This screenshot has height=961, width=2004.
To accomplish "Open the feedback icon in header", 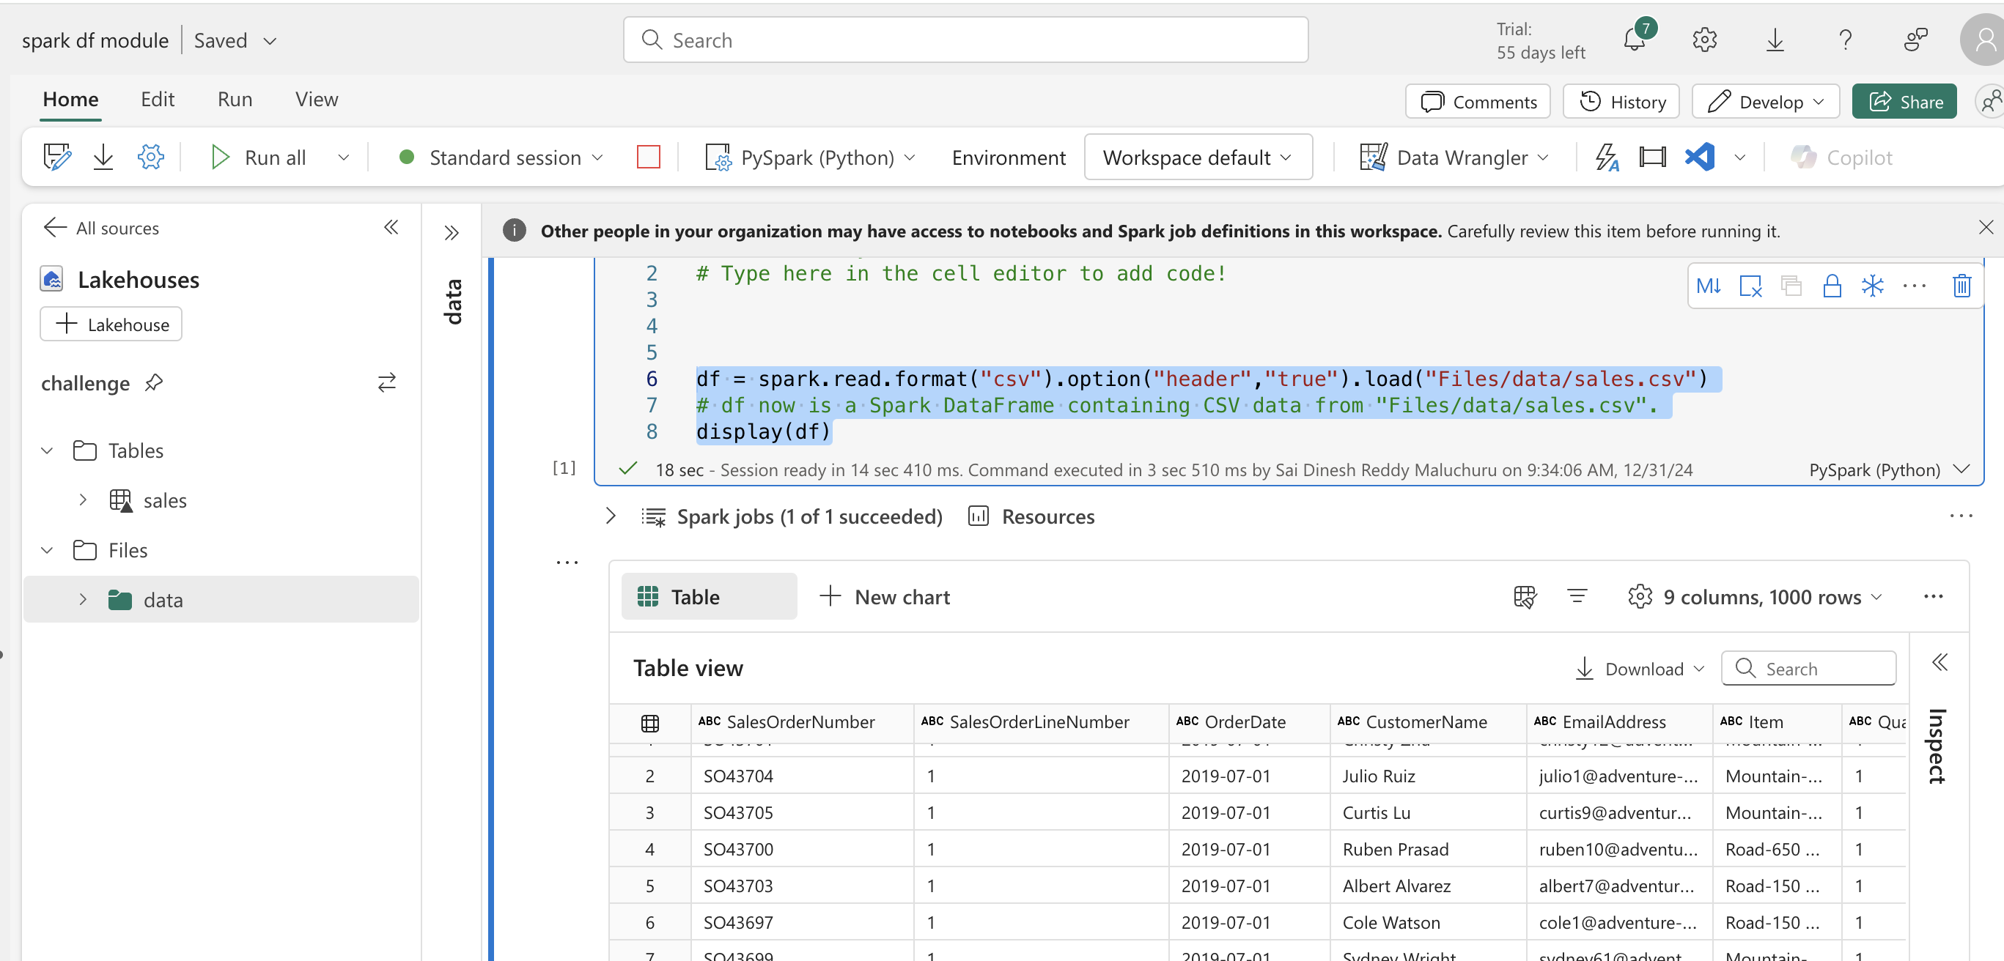I will 1915,40.
